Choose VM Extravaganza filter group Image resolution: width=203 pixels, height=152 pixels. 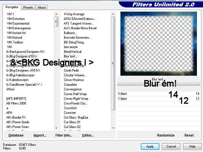19,28
